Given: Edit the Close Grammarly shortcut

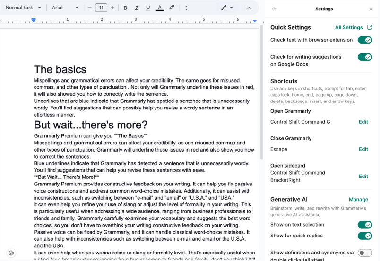Looking at the screenshot, I should (363, 149).
